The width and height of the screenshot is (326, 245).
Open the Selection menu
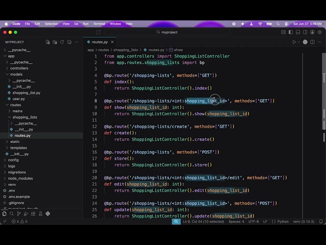51,24
